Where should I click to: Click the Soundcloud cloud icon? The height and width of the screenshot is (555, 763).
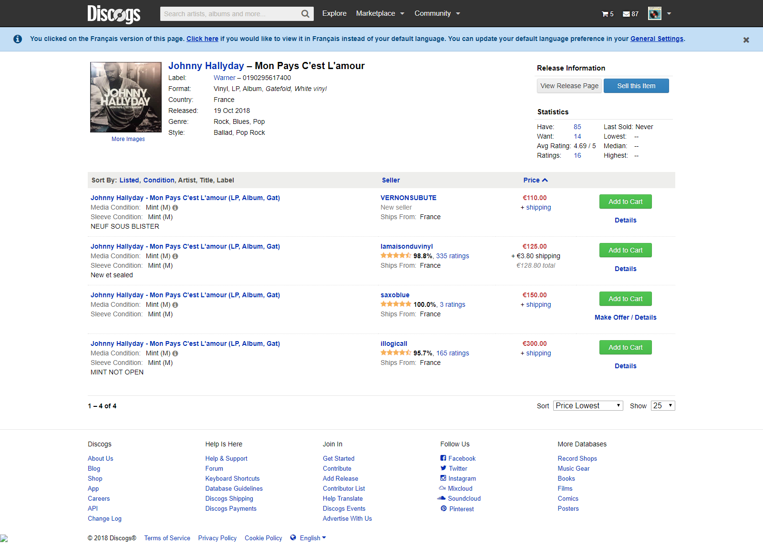441,498
